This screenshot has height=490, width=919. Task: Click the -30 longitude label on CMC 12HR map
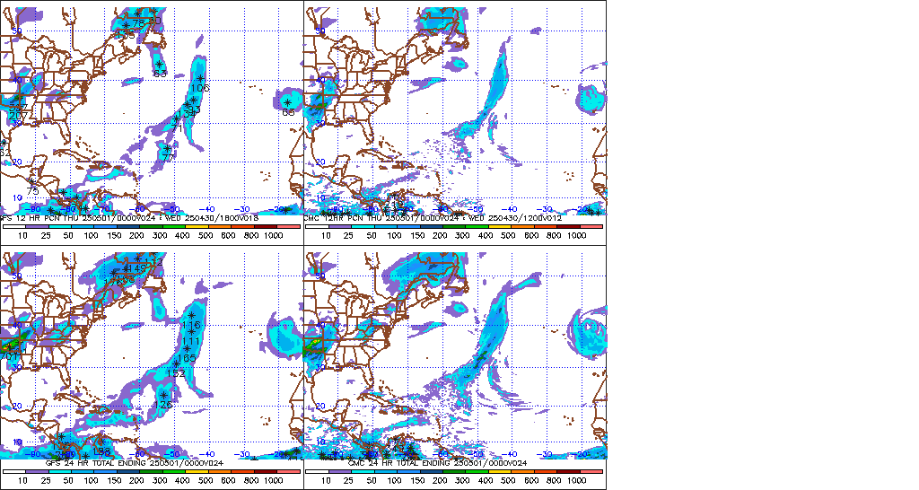(x=547, y=209)
